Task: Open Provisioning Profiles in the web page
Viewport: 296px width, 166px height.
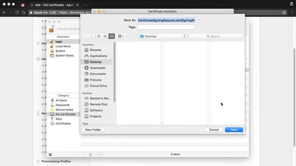Action: (56, 161)
